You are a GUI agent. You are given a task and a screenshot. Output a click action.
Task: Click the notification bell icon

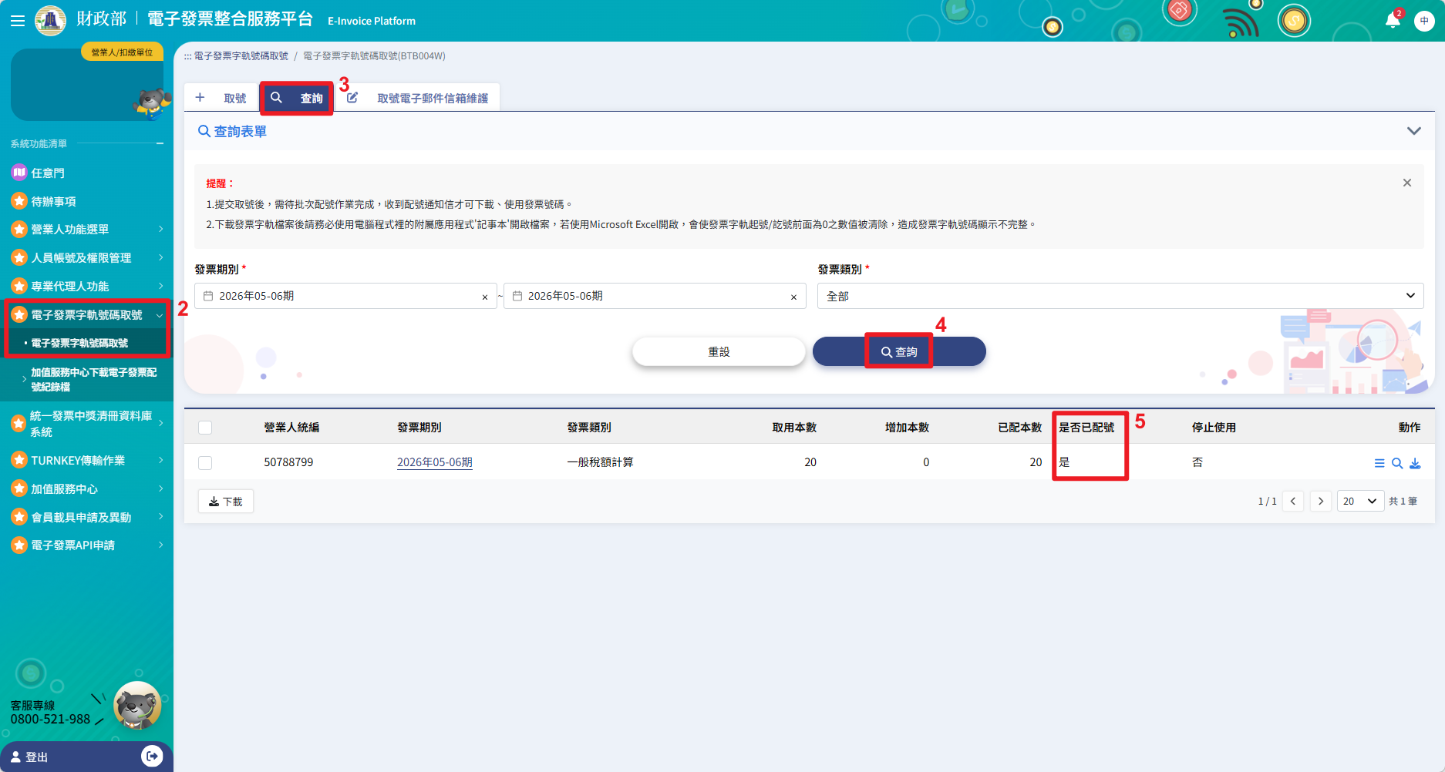1393,20
